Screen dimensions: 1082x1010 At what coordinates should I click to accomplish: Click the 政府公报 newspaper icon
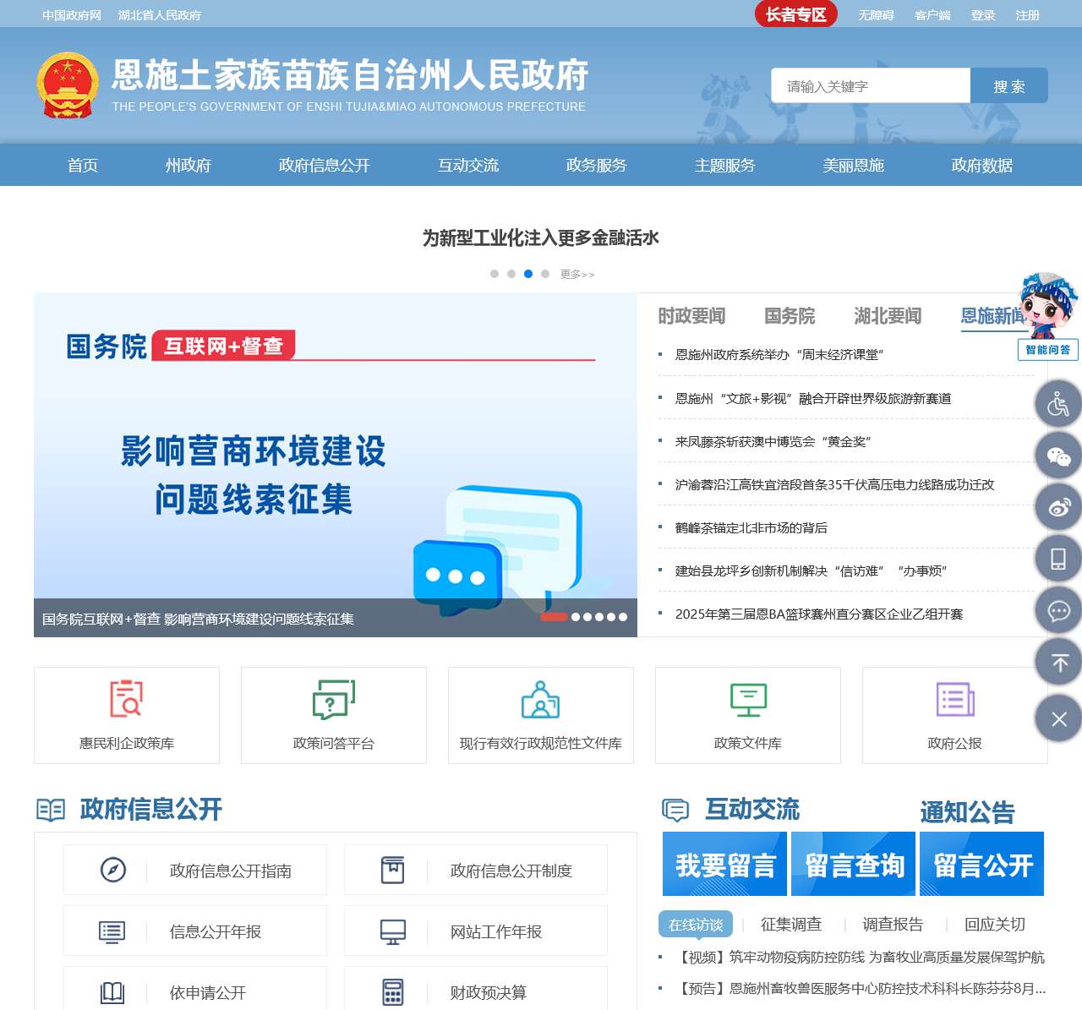[954, 700]
